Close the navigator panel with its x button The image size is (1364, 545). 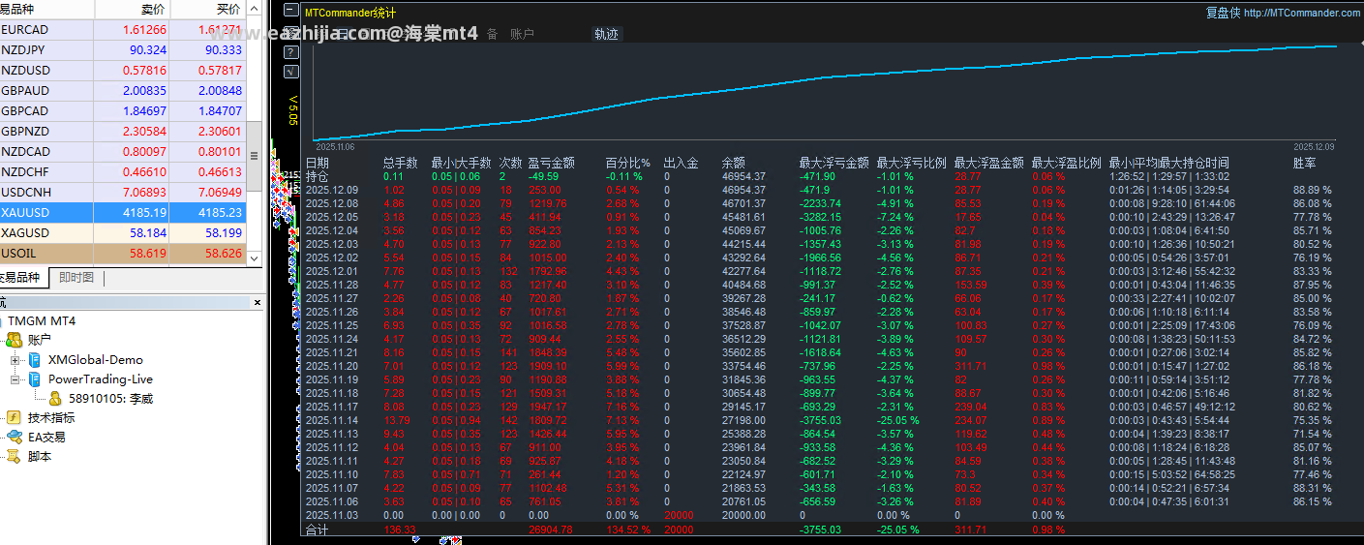(x=257, y=303)
